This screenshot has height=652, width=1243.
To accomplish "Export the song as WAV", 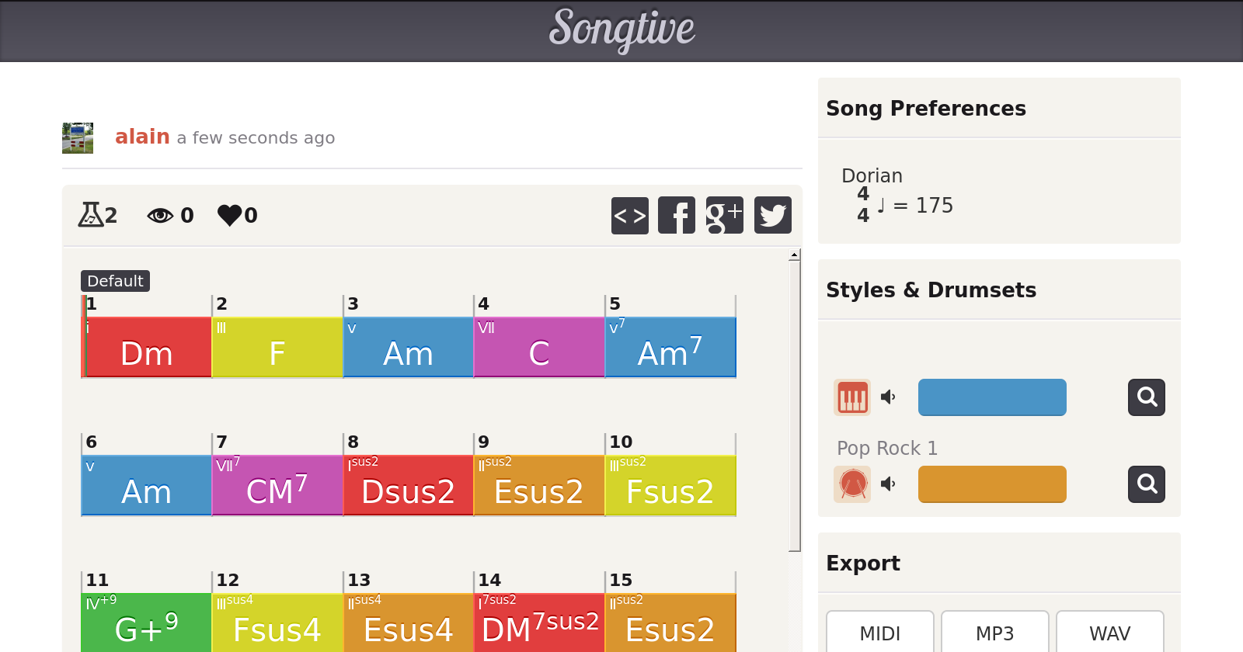I will click(x=1110, y=633).
